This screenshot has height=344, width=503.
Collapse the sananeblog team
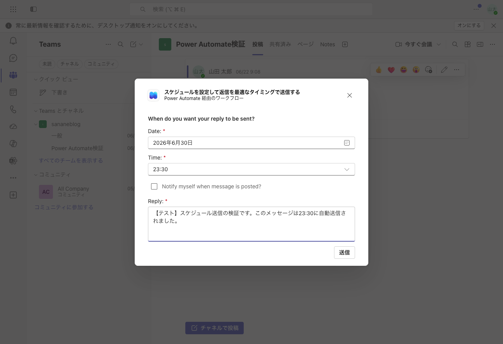[36, 124]
